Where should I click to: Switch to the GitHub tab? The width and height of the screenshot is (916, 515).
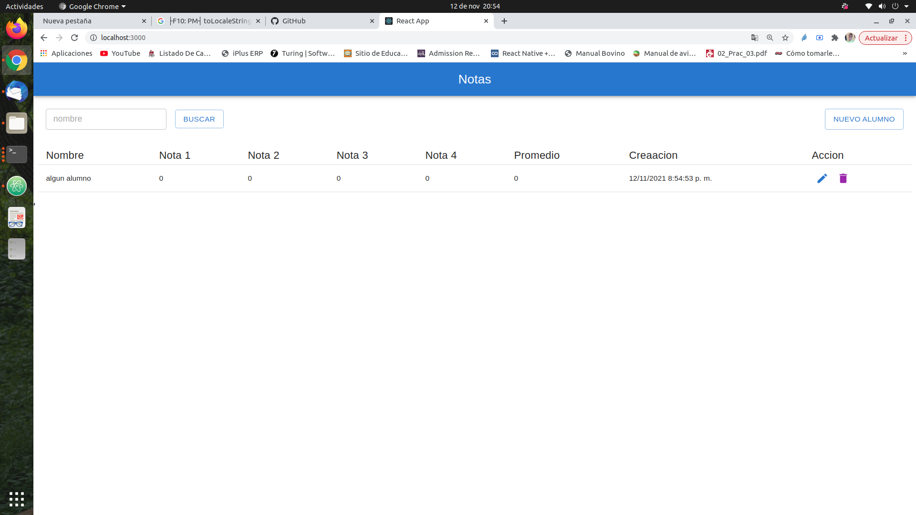coord(293,21)
